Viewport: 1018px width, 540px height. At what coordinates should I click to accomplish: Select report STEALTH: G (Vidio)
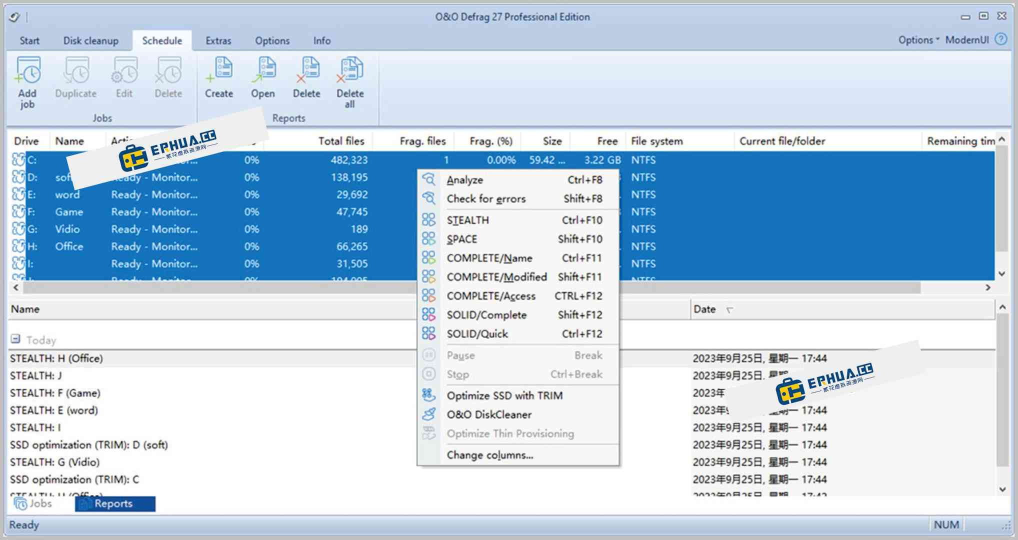[55, 462]
